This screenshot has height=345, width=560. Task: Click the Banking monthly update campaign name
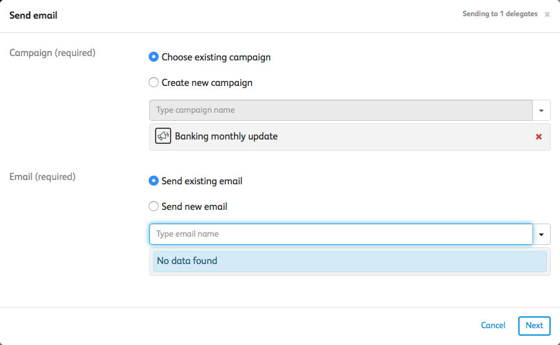pyautogui.click(x=226, y=136)
